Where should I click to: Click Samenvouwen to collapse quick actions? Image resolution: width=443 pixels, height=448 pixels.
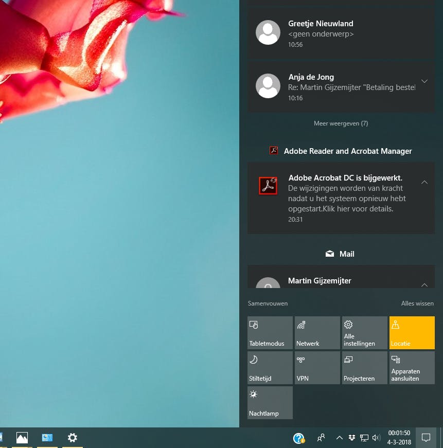point(268,303)
